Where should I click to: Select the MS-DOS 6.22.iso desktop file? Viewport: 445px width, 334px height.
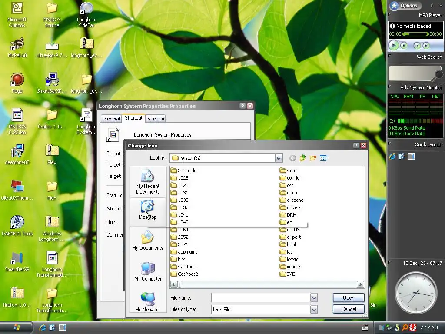click(17, 122)
